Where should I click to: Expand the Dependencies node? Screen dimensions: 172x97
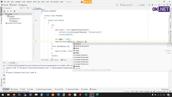click(8, 19)
